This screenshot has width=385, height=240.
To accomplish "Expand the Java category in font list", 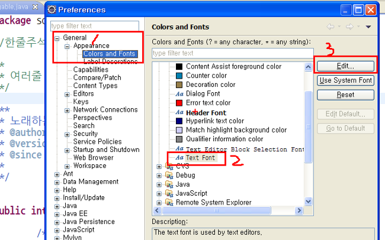I will click(x=159, y=185).
